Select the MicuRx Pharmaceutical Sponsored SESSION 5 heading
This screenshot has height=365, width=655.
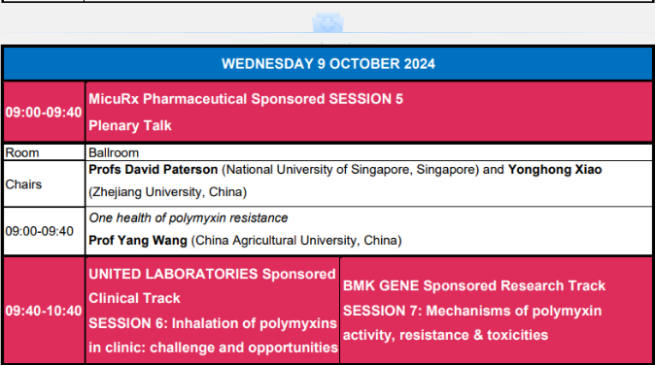coord(246,99)
